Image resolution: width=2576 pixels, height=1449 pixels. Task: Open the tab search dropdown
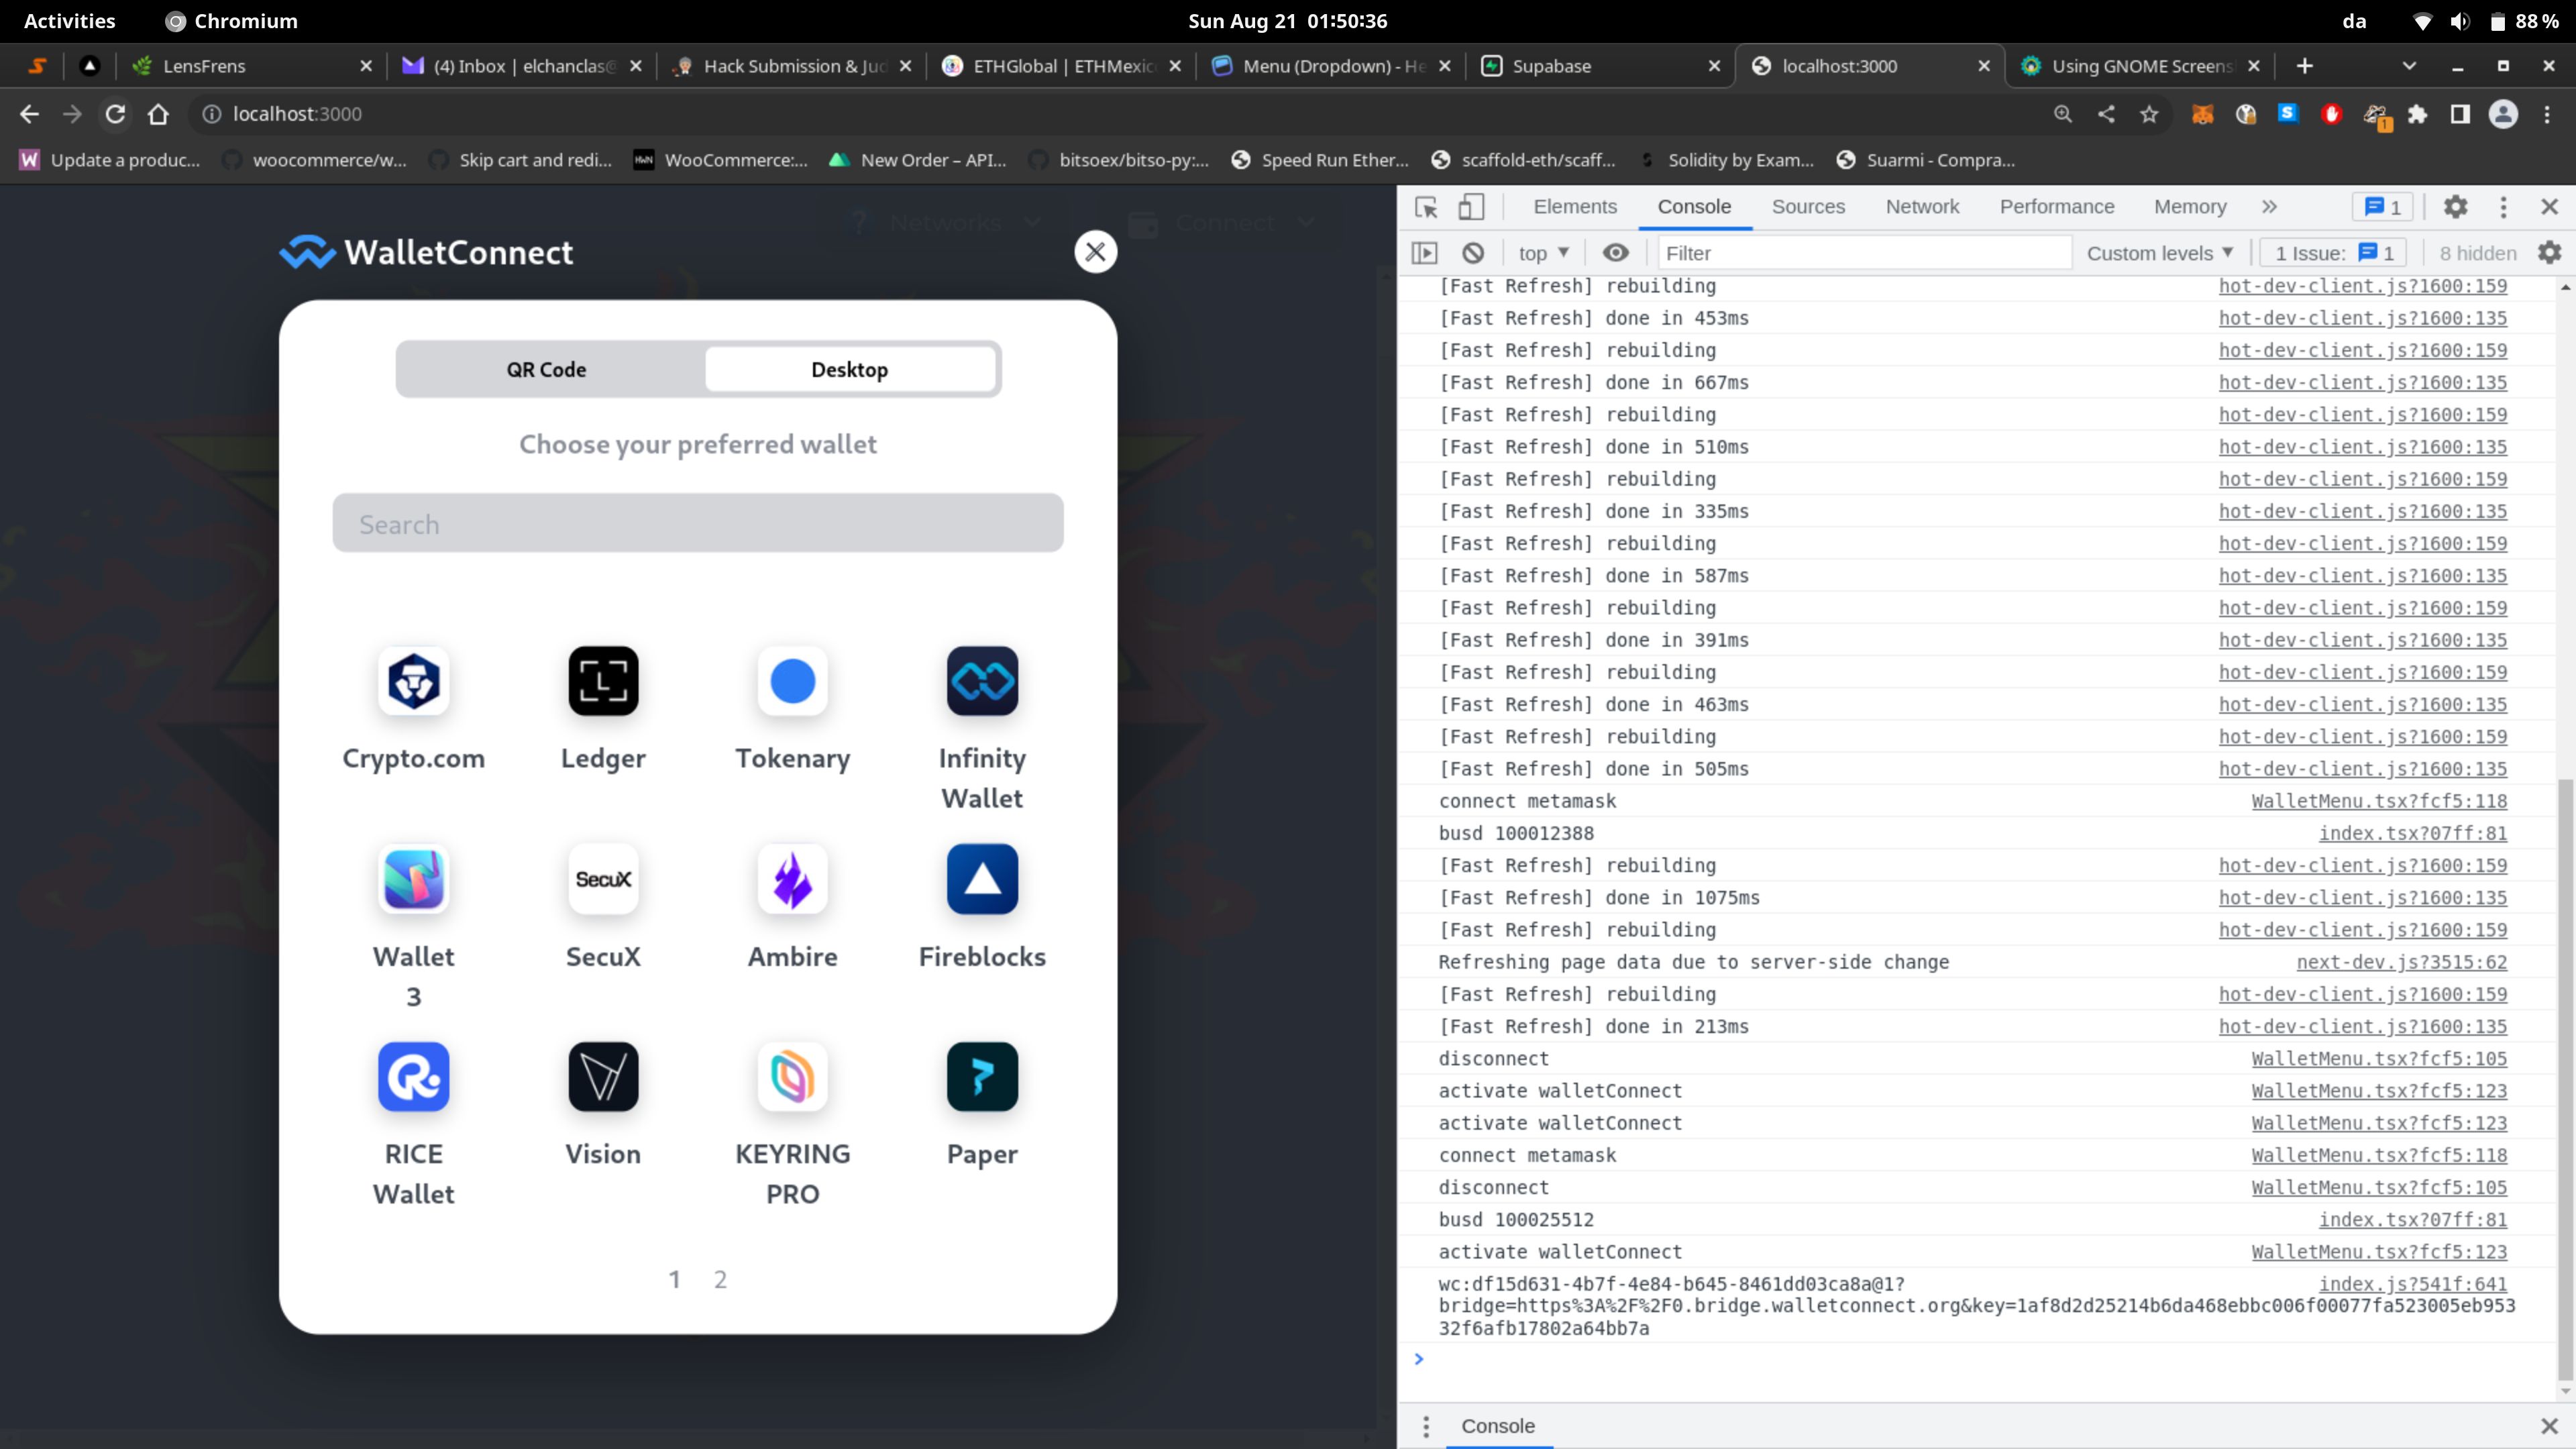click(x=2409, y=66)
